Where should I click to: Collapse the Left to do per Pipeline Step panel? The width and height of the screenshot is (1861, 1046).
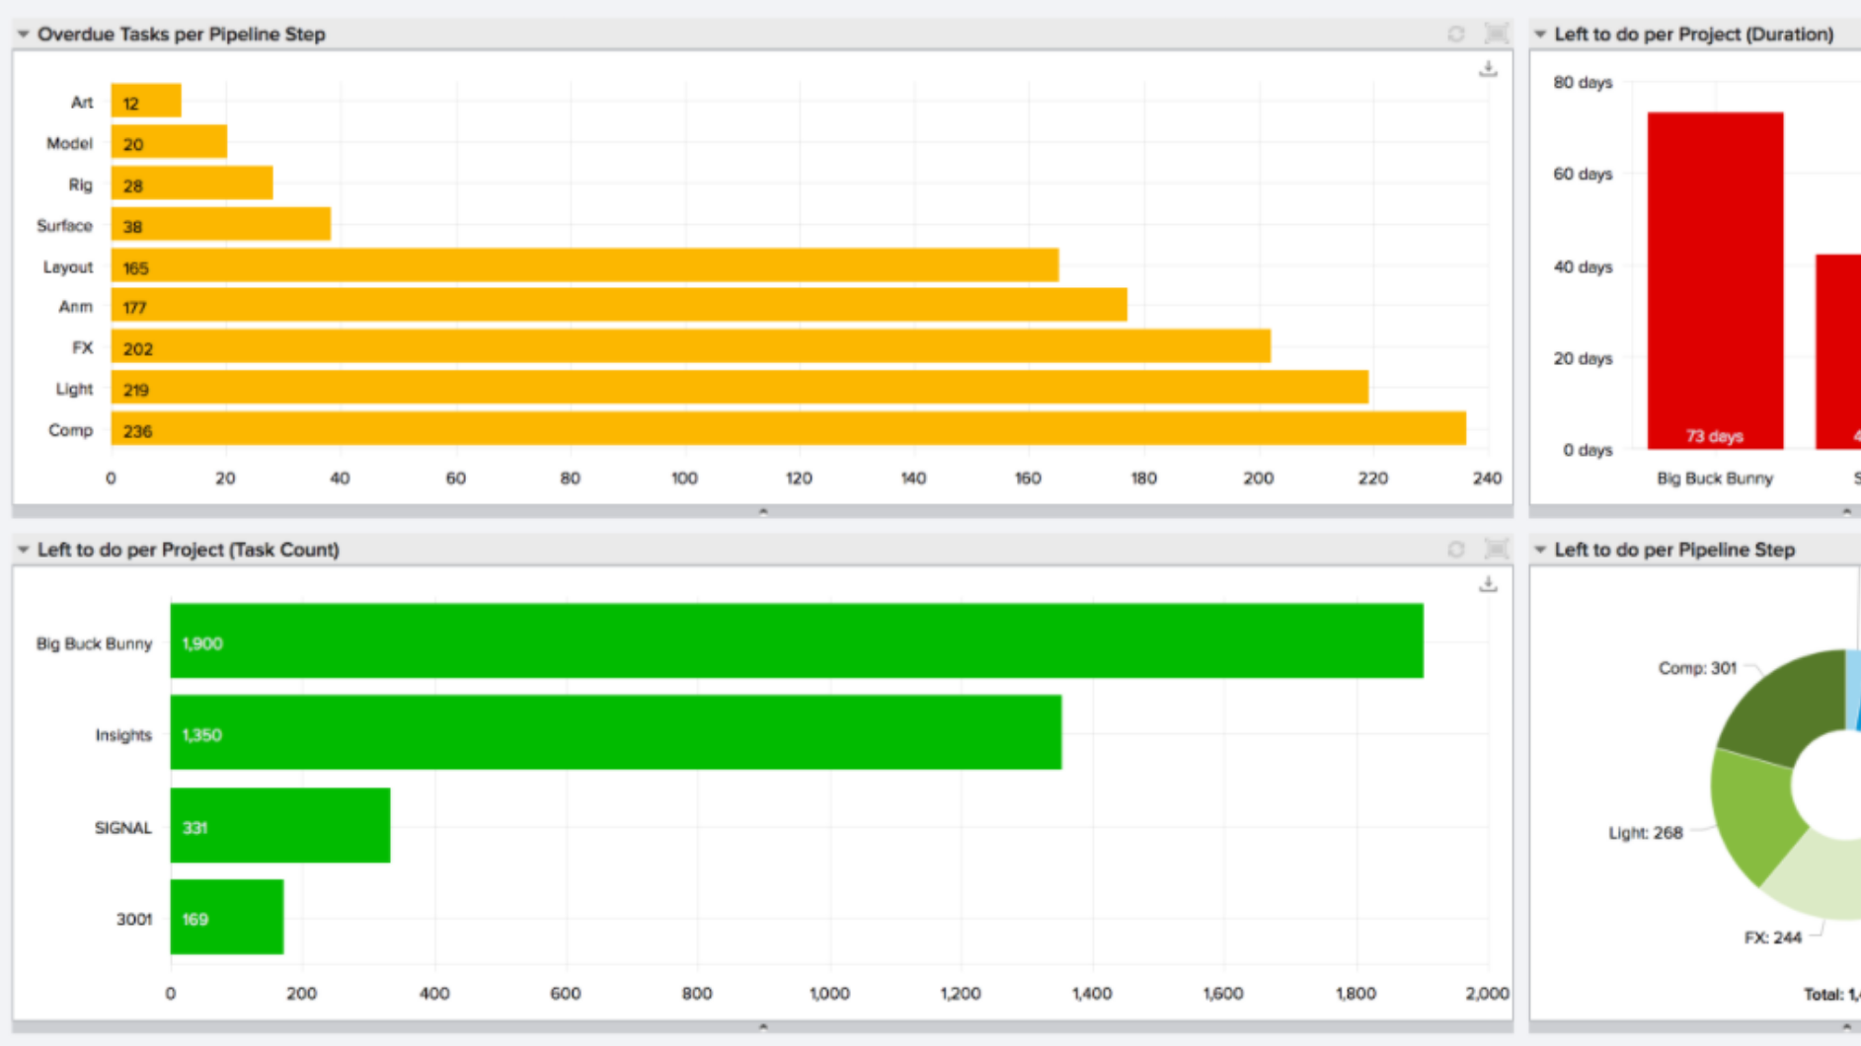(1540, 550)
